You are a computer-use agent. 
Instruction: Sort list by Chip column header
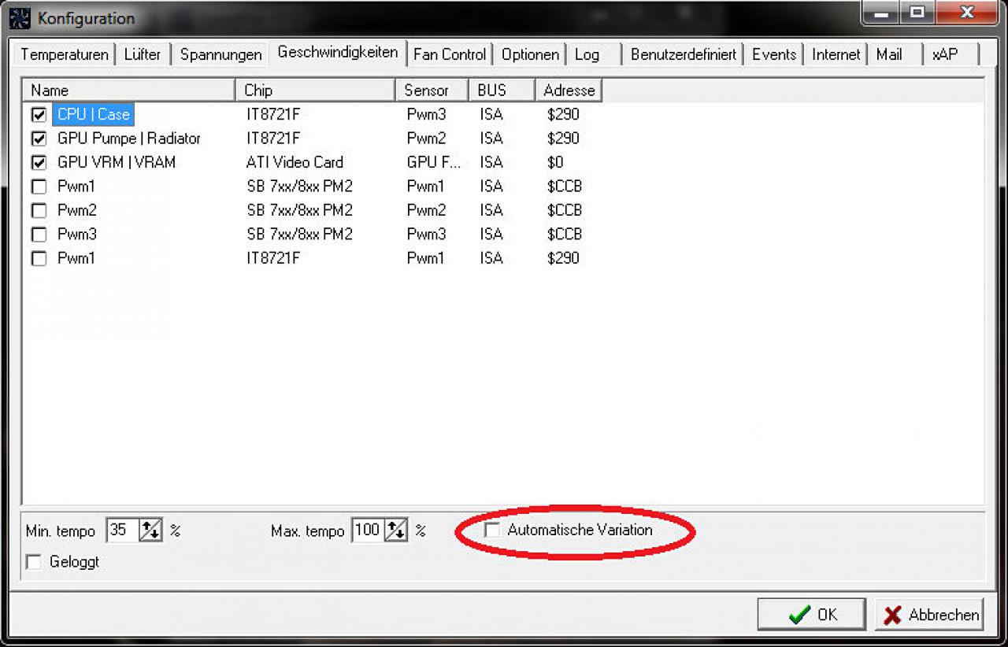[315, 90]
